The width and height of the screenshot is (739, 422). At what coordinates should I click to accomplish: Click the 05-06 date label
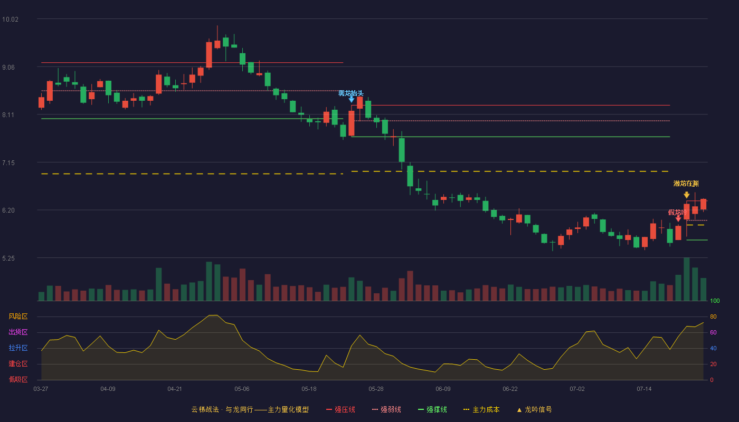click(x=242, y=389)
